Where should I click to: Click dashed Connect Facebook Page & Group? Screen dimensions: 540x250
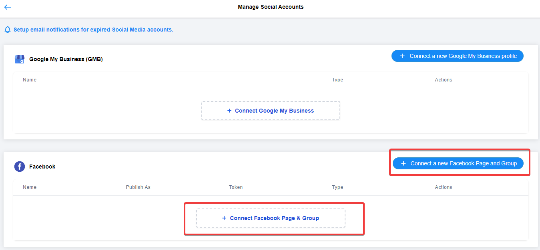(271, 218)
